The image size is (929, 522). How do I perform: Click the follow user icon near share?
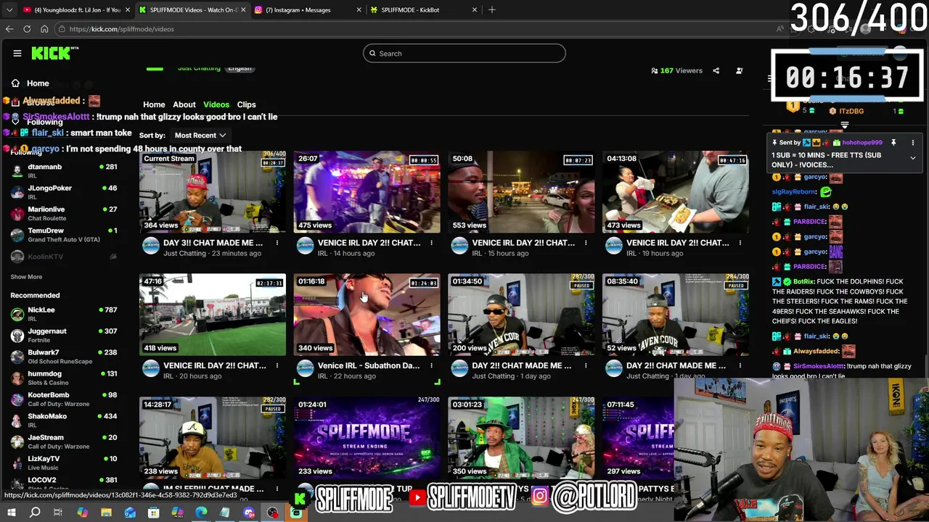(739, 70)
